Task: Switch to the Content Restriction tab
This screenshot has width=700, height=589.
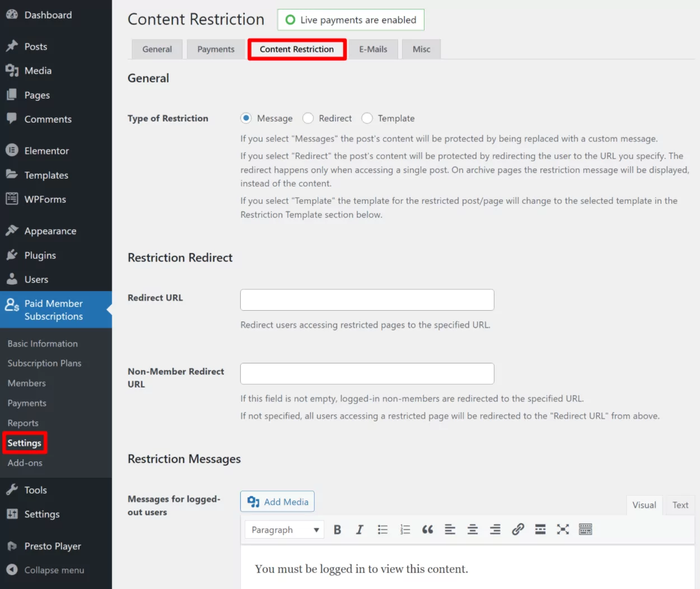Action: point(297,49)
